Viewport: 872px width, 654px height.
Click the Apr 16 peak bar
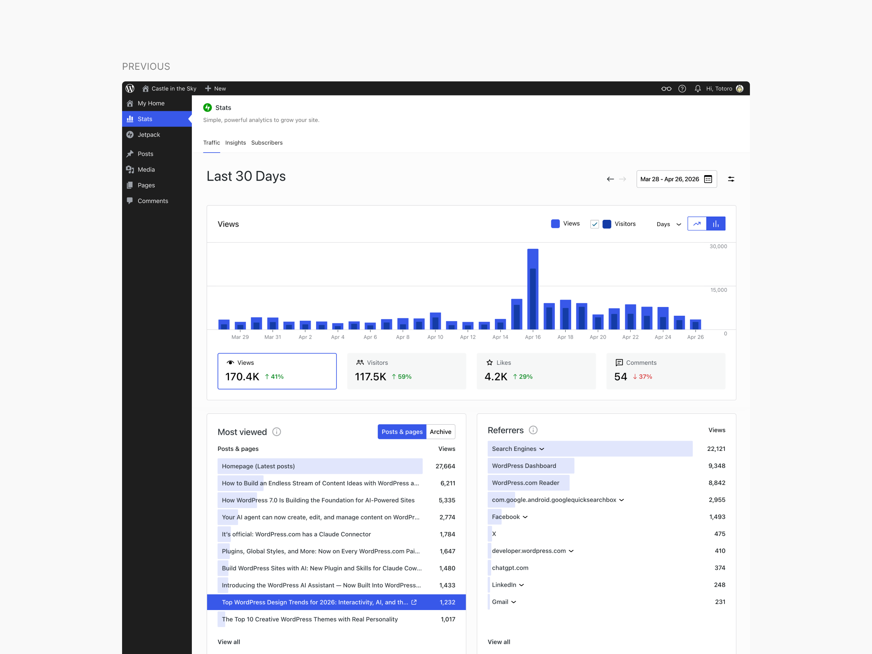point(533,288)
